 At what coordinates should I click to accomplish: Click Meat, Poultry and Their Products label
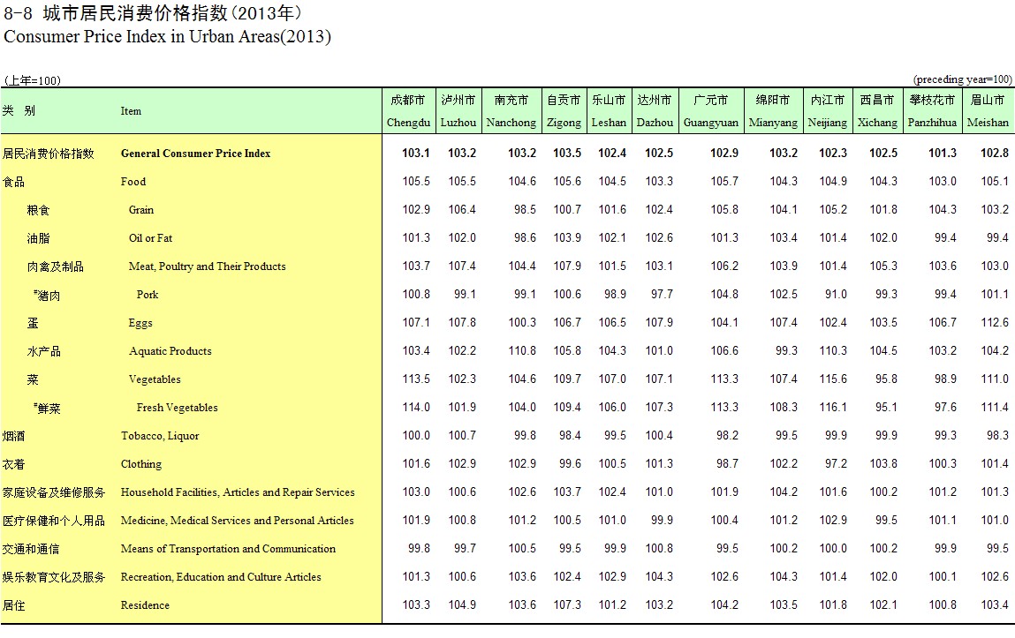coord(207,266)
